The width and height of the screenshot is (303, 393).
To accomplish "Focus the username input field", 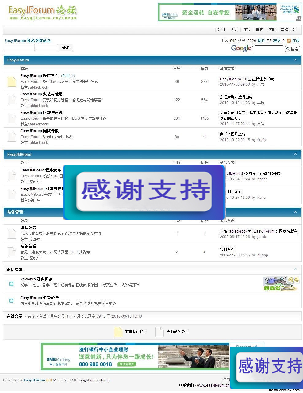I will pos(20,48).
